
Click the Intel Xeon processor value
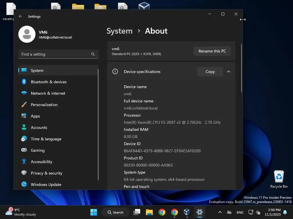tap(172, 122)
